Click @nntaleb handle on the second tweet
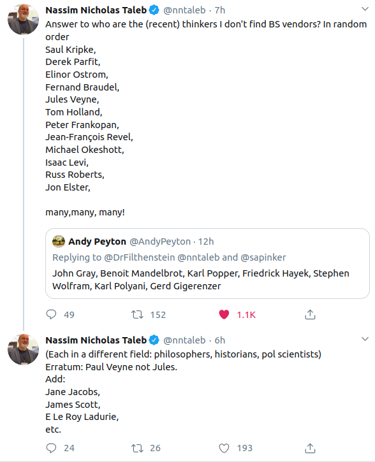This screenshot has height=462, width=375. (x=184, y=340)
